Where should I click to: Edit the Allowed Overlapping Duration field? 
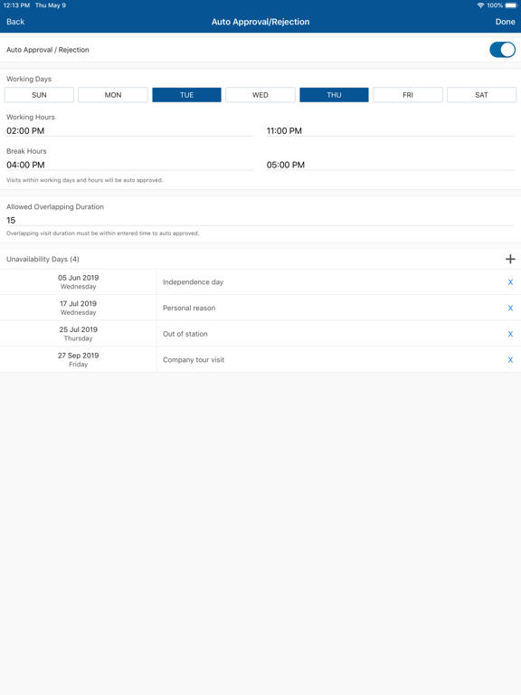coord(260,220)
